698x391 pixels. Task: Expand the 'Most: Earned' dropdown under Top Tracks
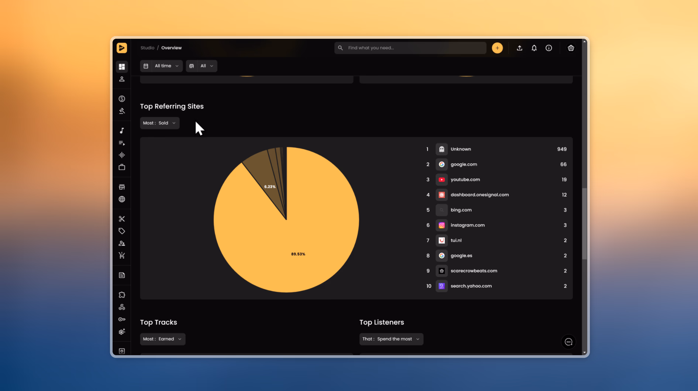pos(162,339)
